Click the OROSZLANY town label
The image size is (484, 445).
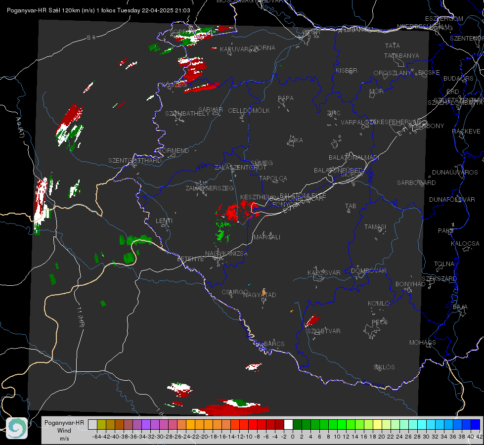pyautogui.click(x=393, y=73)
